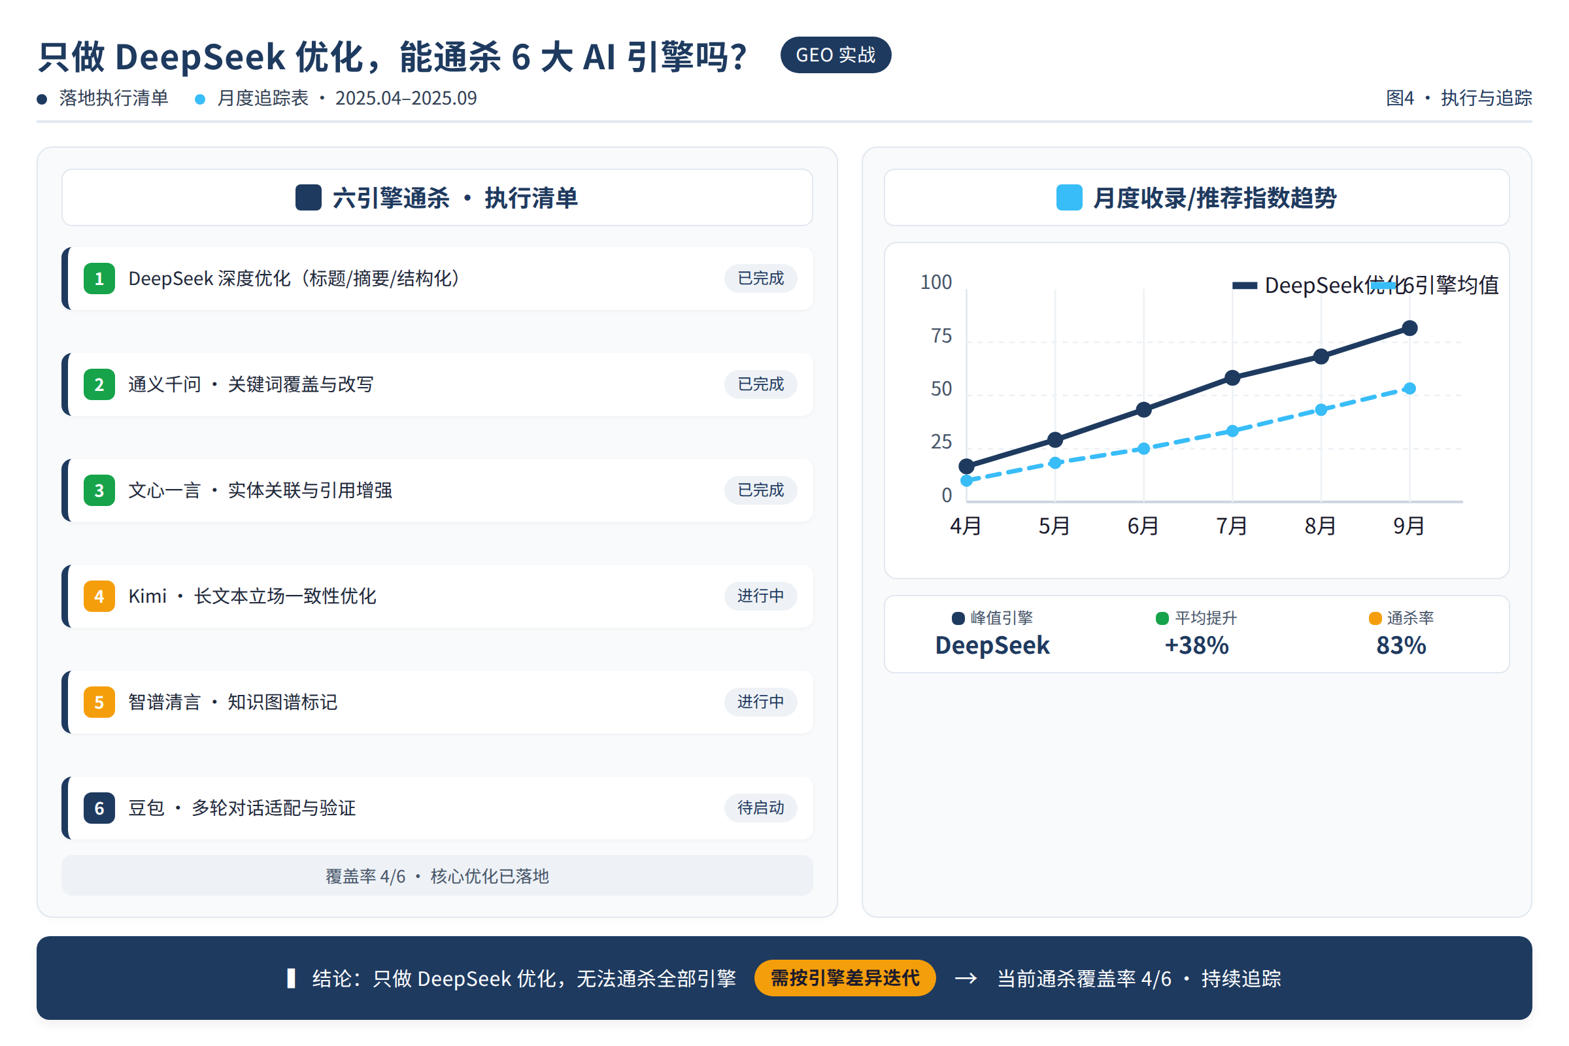Click the green number 3 badge

tap(99, 491)
